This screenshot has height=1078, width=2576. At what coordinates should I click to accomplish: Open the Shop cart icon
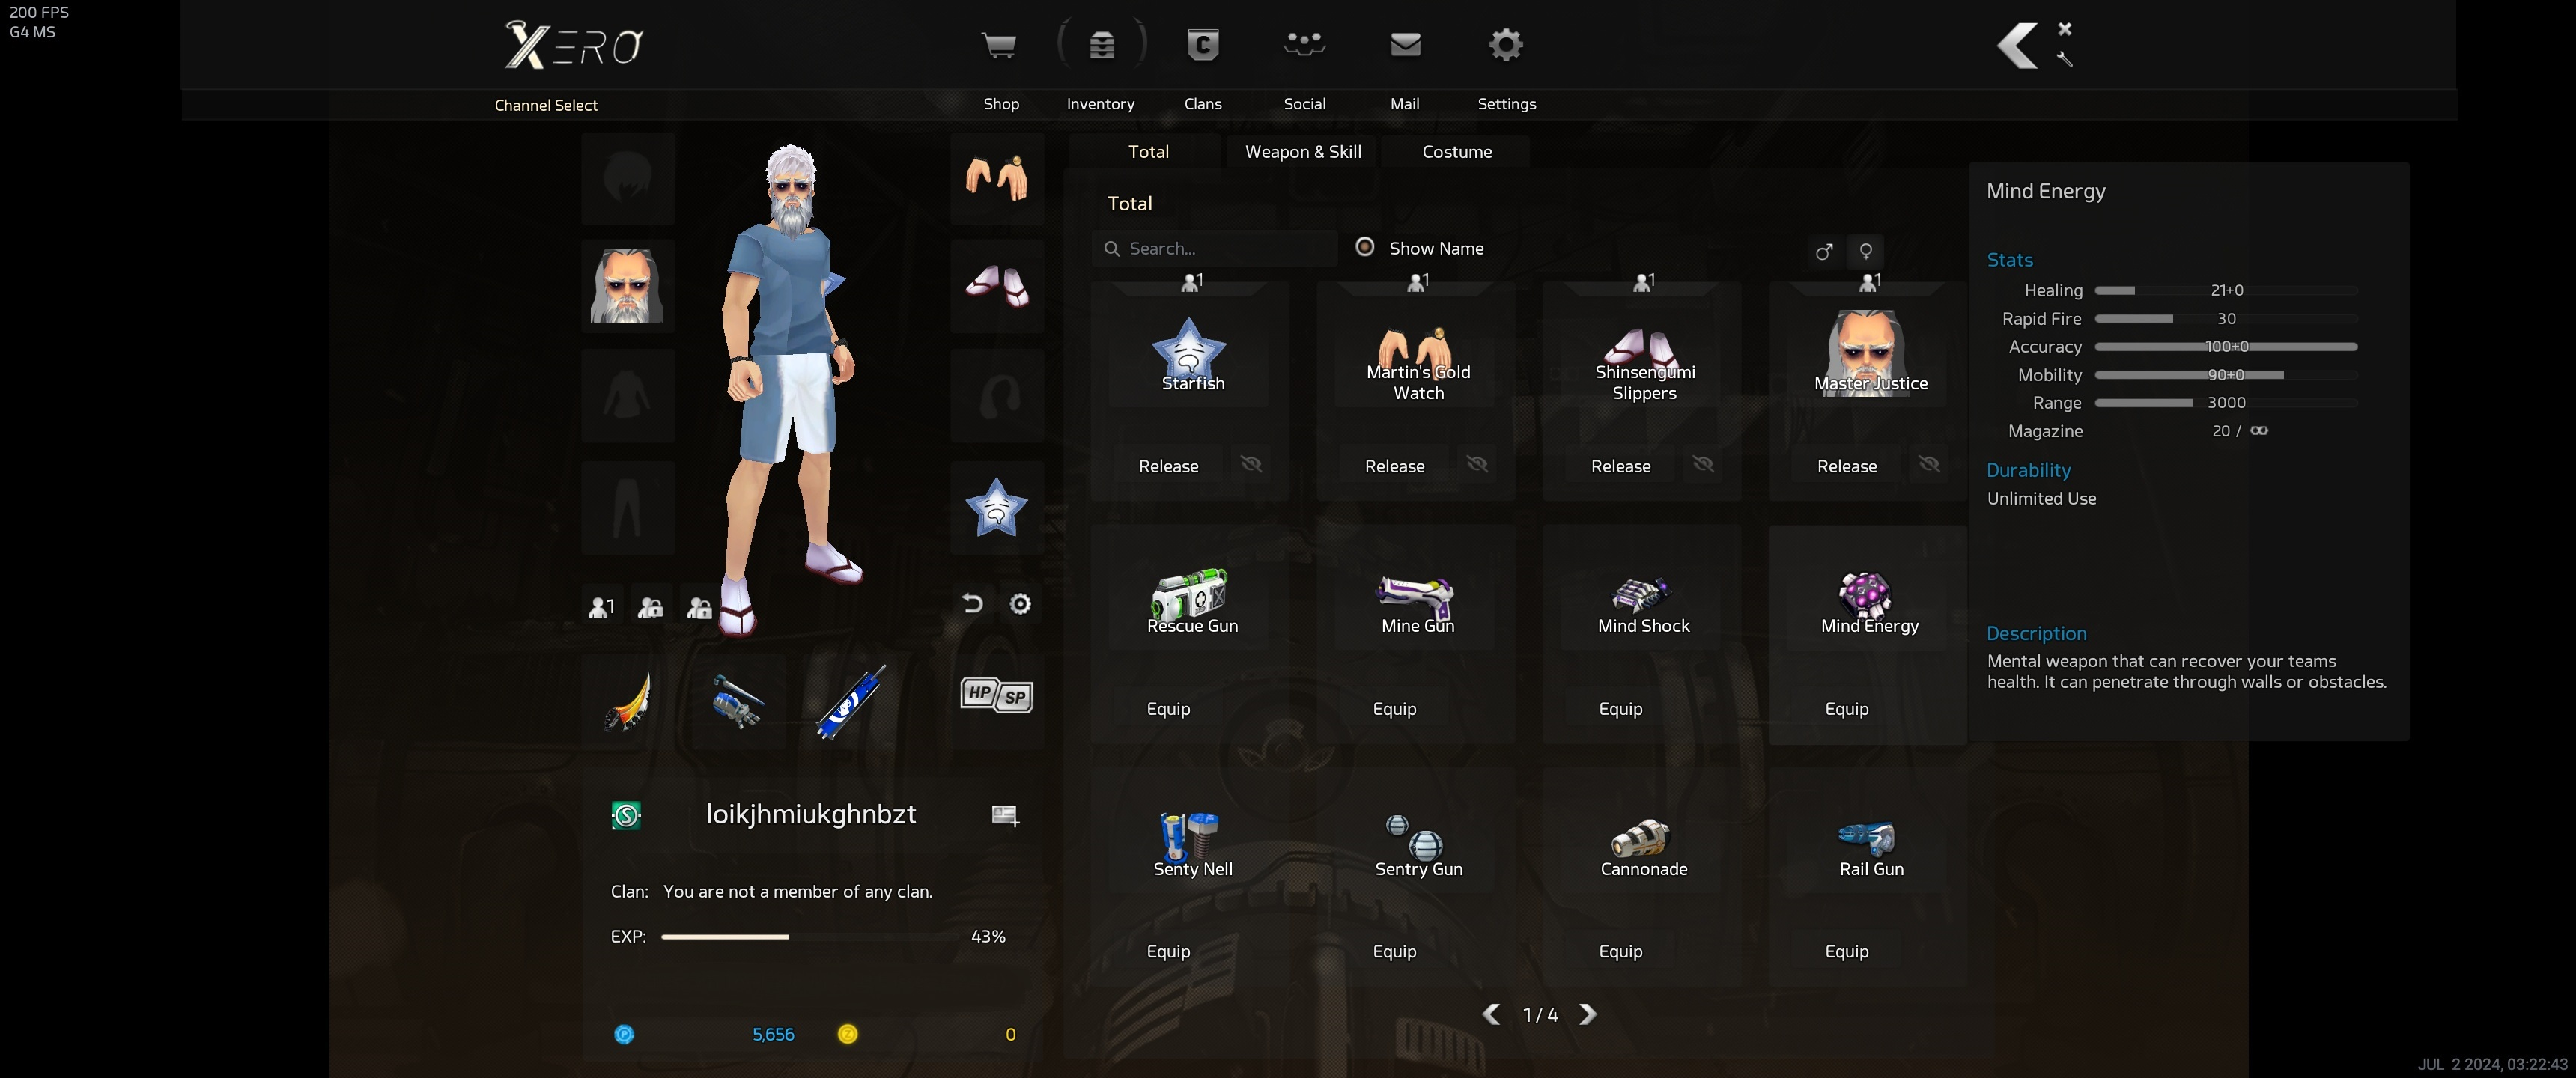[x=999, y=46]
